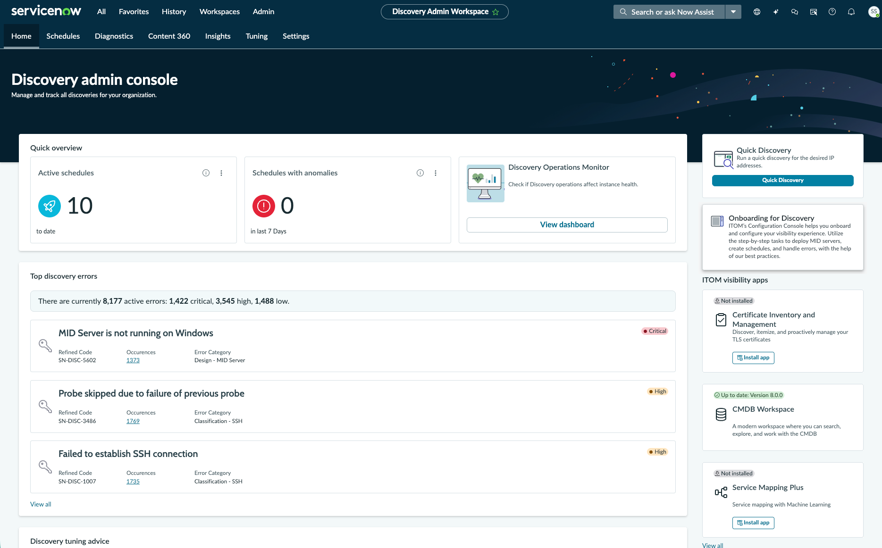The width and height of the screenshot is (882, 548).
Task: Open occurrences link 1373
Action: (x=133, y=360)
